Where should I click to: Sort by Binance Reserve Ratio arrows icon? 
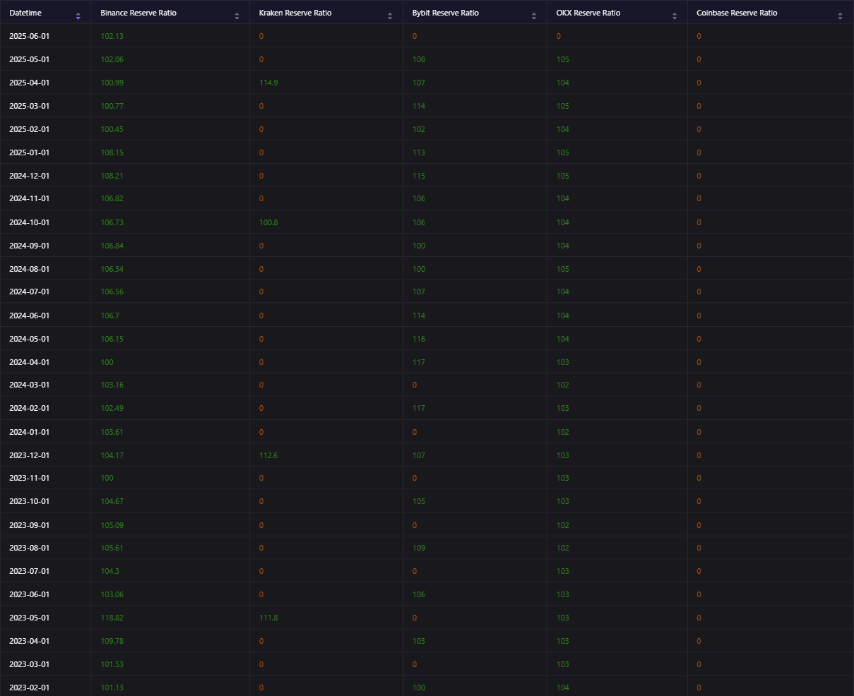[237, 16]
